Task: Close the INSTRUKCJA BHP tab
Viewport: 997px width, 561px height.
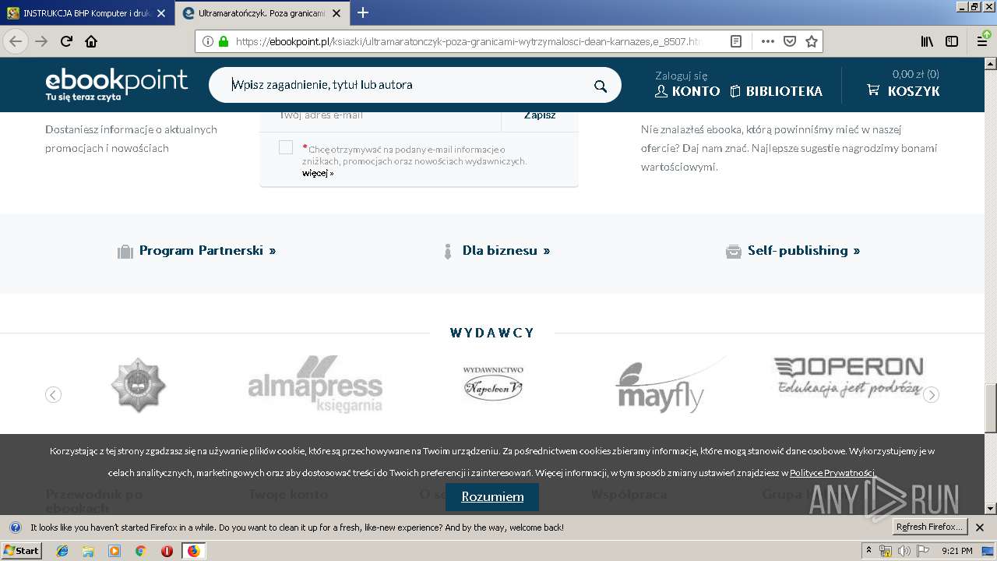Action: tap(161, 13)
